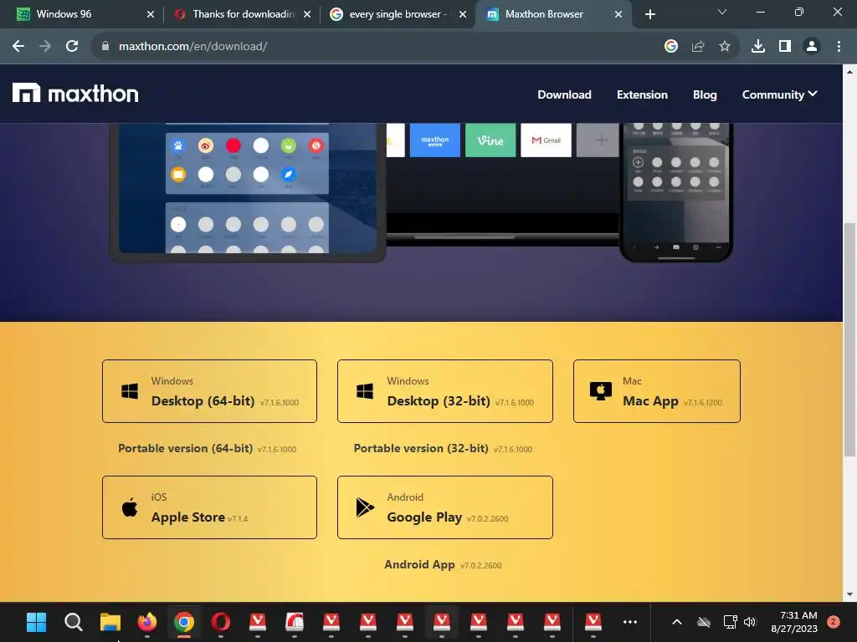Switch to Thanks for downloading tab
Screen dimensions: 857x642
(243, 14)
